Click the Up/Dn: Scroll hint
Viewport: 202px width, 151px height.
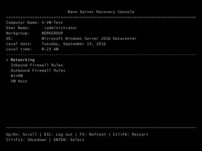(x=21, y=135)
